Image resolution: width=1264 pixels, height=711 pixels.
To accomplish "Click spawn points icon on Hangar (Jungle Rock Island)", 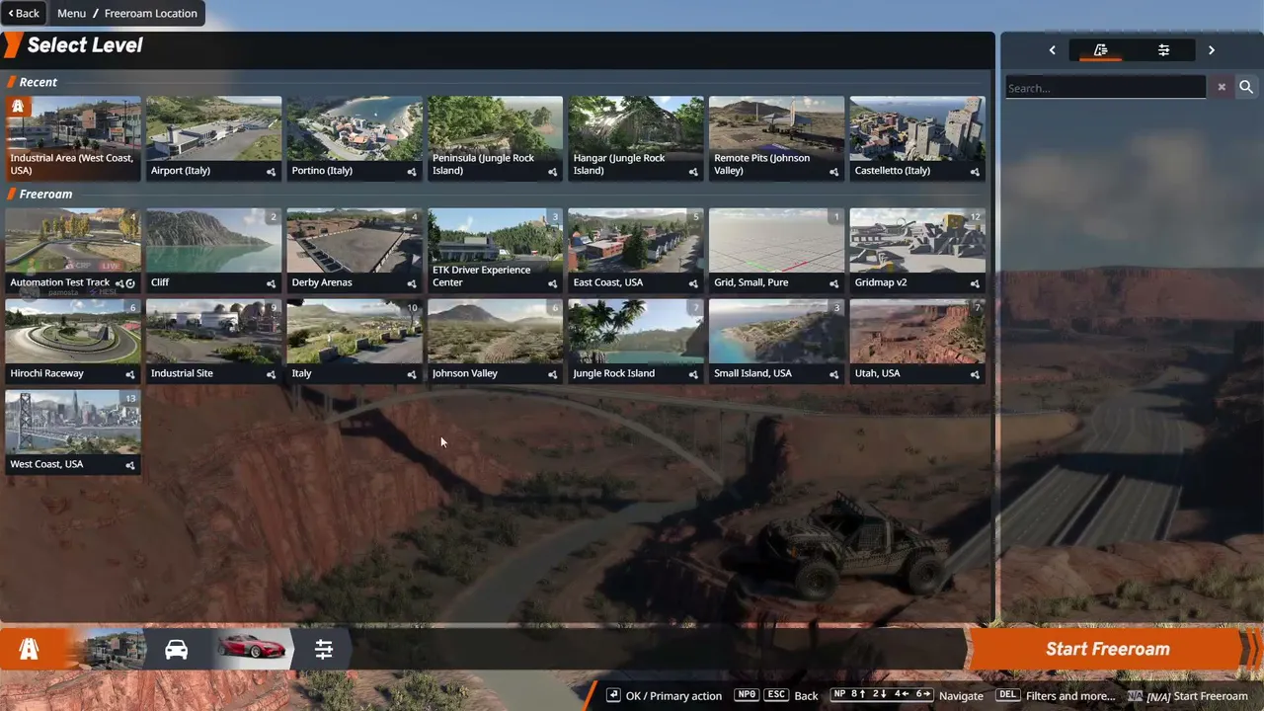I will (x=693, y=172).
